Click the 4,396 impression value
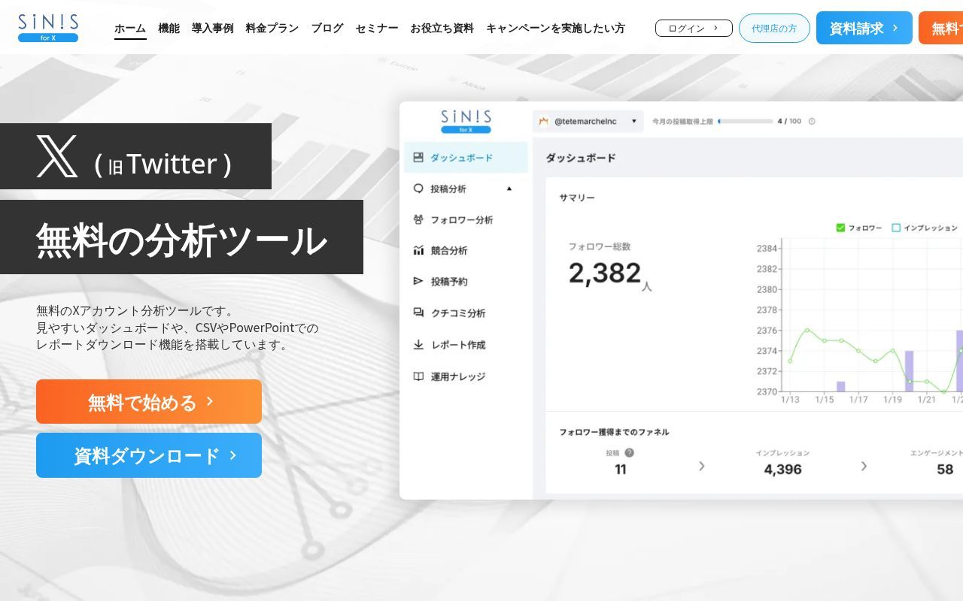 (x=782, y=470)
